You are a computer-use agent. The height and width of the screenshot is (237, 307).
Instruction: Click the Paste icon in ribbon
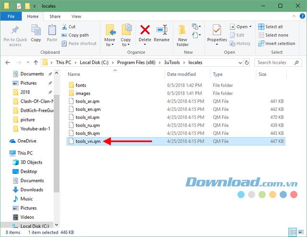click(52, 31)
